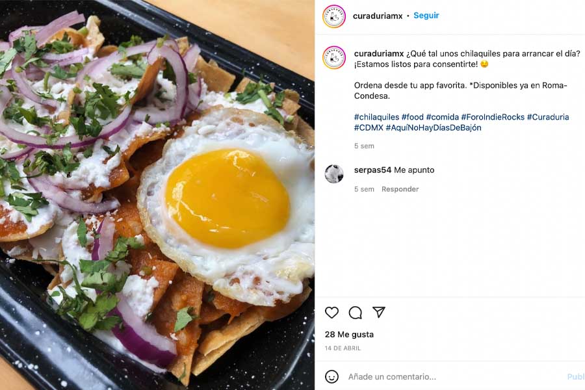Open the emoji picker smiley icon
The width and height of the screenshot is (585, 390).
(x=331, y=376)
